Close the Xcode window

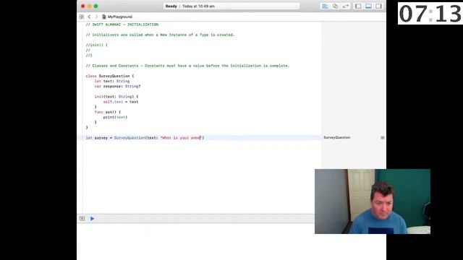pyautogui.click(x=83, y=6)
